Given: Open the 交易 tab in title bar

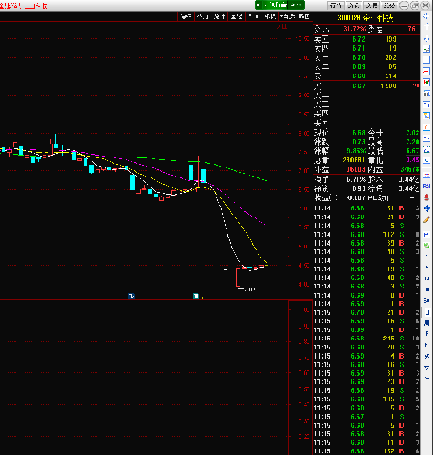Looking at the screenshot, I should click(x=371, y=5).
